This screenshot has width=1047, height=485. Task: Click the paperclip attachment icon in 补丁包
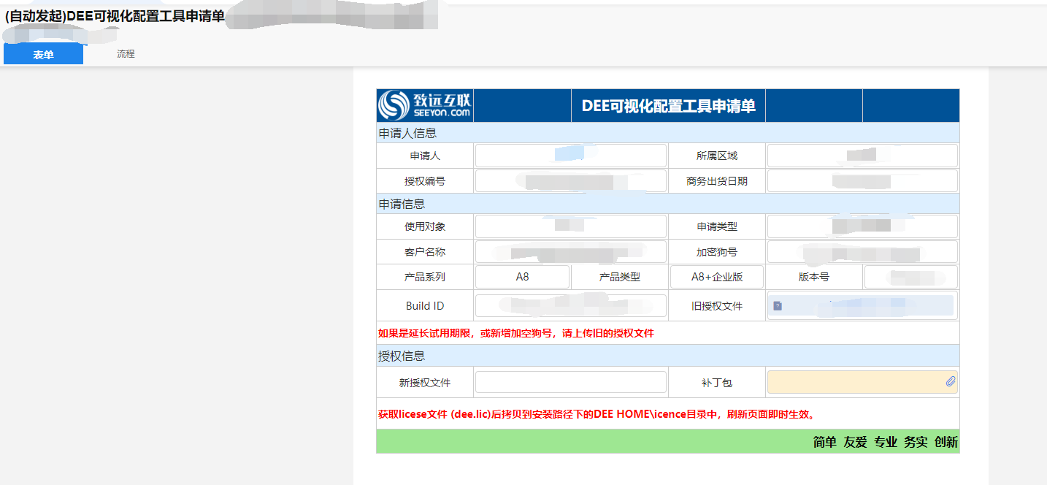tap(950, 381)
